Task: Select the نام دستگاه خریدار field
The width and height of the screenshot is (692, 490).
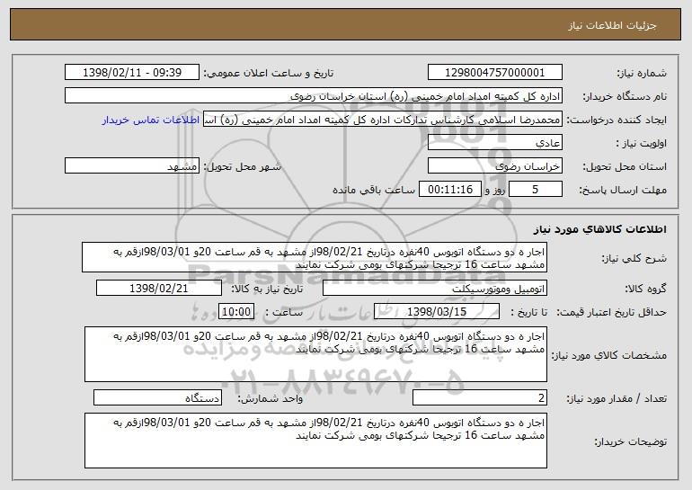Action: [314, 96]
